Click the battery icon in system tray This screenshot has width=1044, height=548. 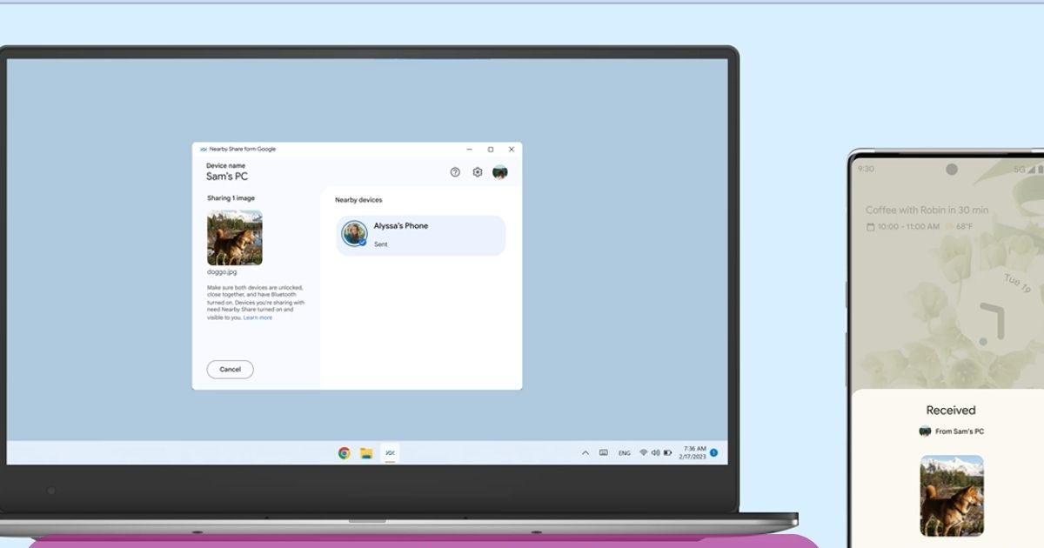coord(667,453)
